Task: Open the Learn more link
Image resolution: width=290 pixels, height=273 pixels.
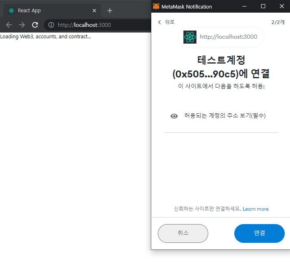Action: [255, 209]
